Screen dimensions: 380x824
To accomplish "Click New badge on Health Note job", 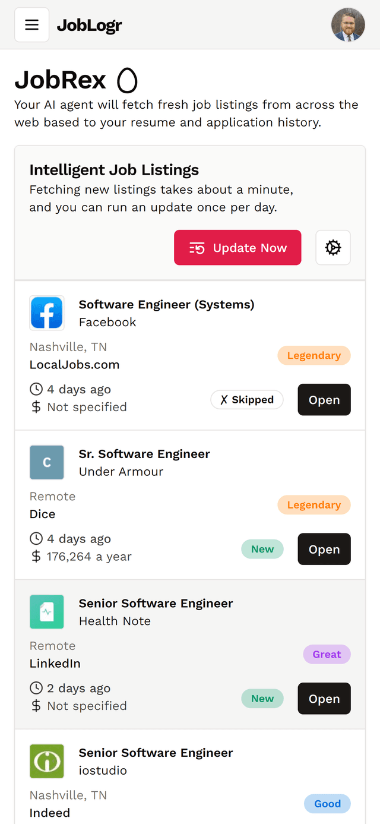I will (262, 699).
